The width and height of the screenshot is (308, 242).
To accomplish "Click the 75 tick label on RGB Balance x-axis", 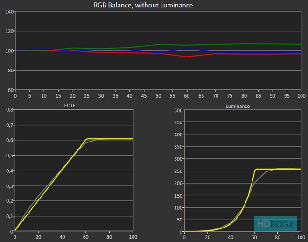I will point(230,95).
